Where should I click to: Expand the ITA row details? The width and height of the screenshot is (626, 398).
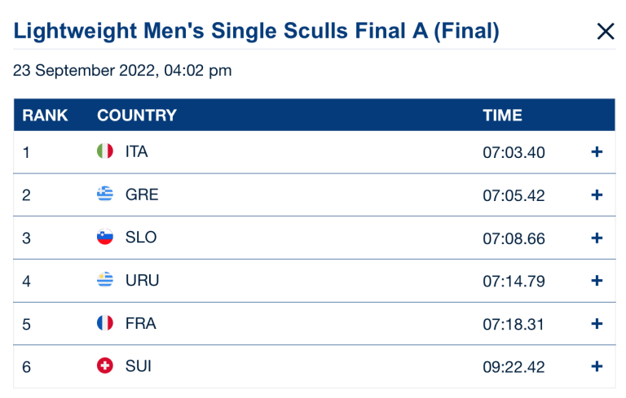(x=597, y=152)
